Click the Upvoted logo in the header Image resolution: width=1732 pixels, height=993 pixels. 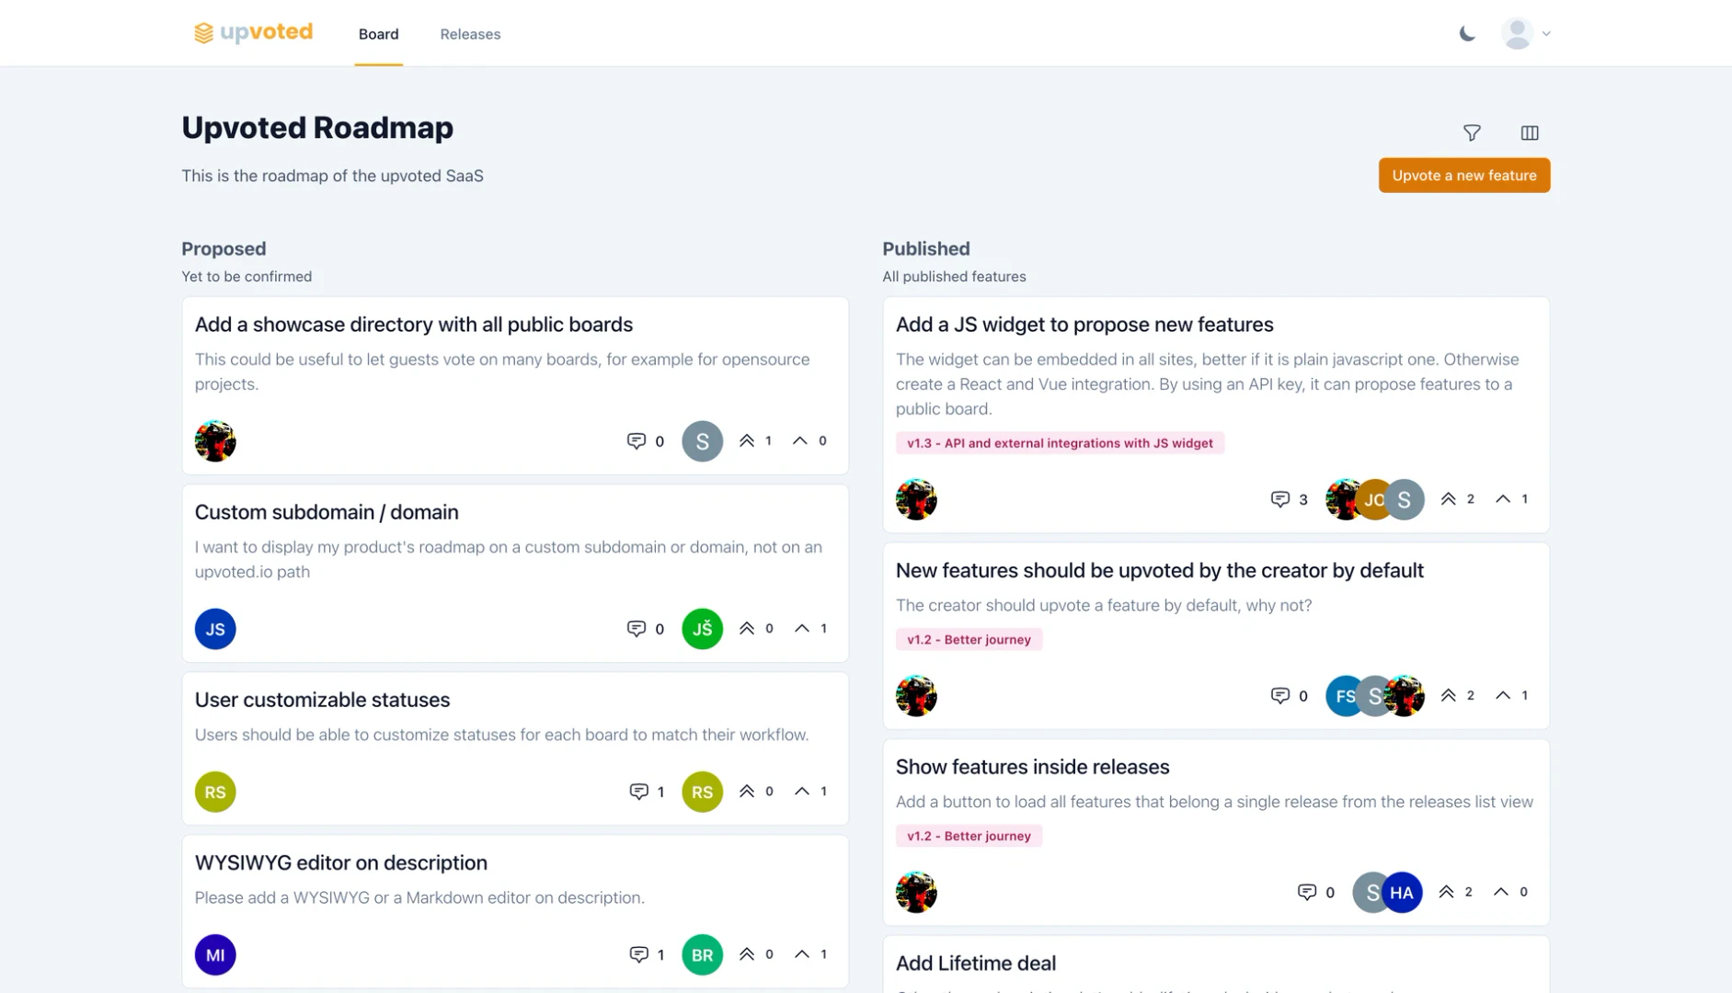[x=253, y=32]
